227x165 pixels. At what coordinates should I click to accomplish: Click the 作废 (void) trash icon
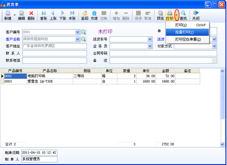click(x=94, y=15)
